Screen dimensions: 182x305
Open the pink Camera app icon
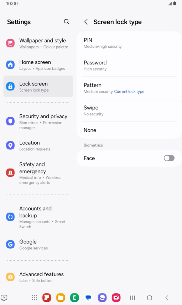point(116,298)
